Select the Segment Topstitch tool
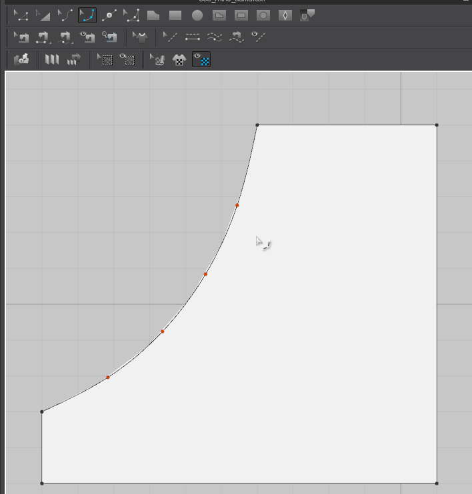 (x=193, y=37)
